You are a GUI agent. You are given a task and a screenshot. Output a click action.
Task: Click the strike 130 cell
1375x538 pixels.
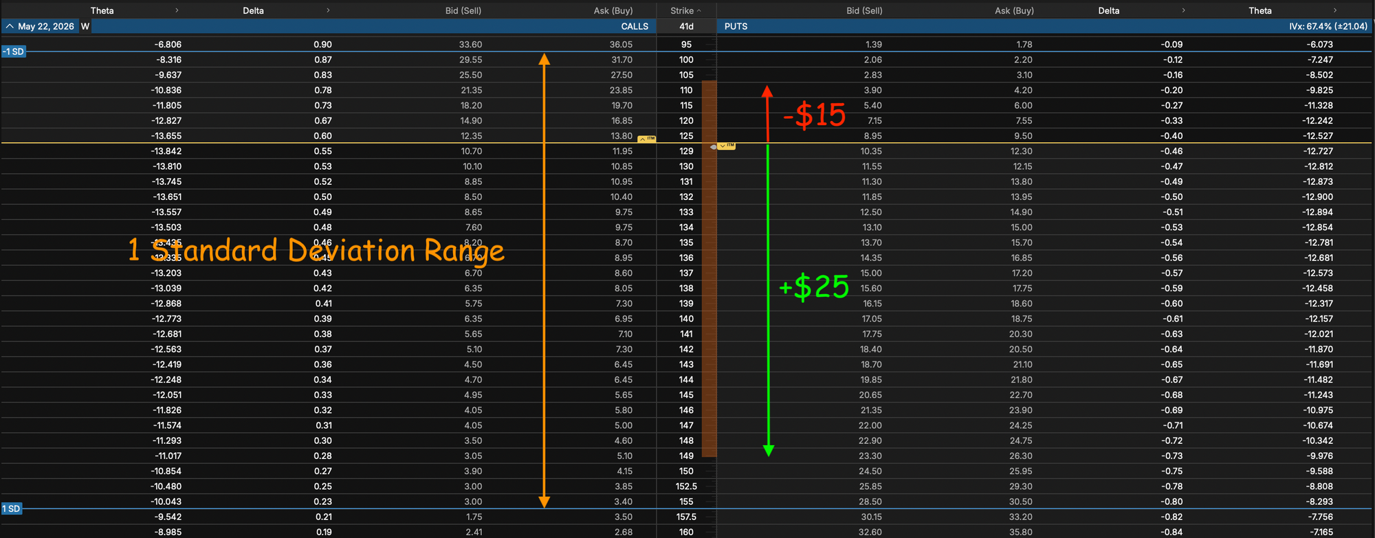(686, 166)
